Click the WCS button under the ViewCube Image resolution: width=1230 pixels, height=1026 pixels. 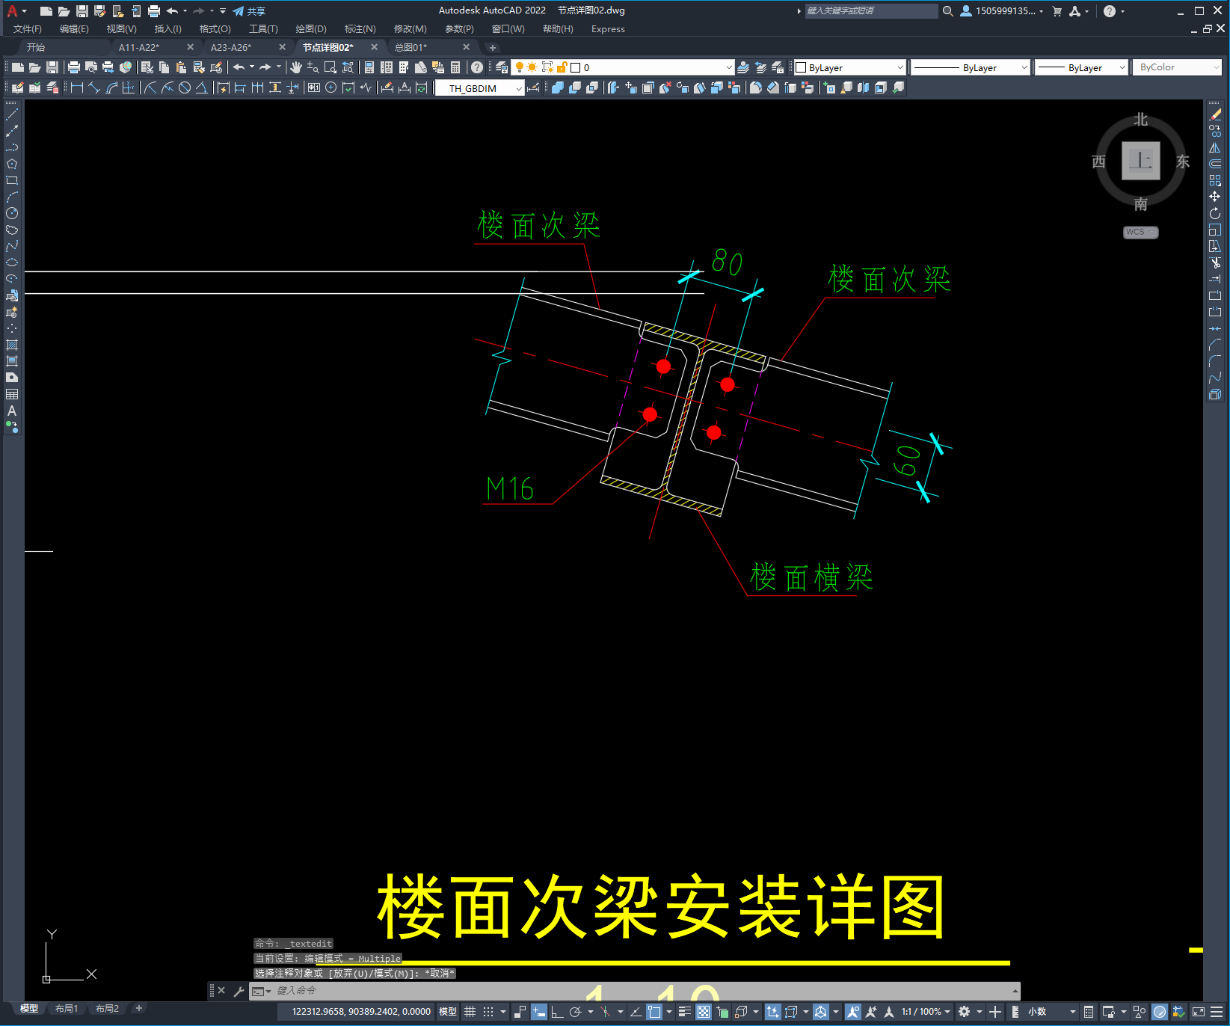1140,233
